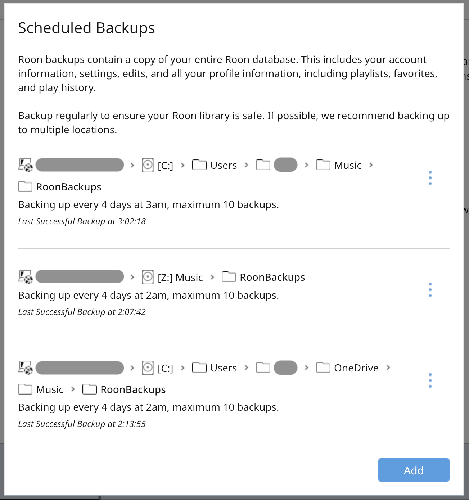The height and width of the screenshot is (500, 469).
Task: Open options menu for Z: Music backup
Action: (x=430, y=290)
